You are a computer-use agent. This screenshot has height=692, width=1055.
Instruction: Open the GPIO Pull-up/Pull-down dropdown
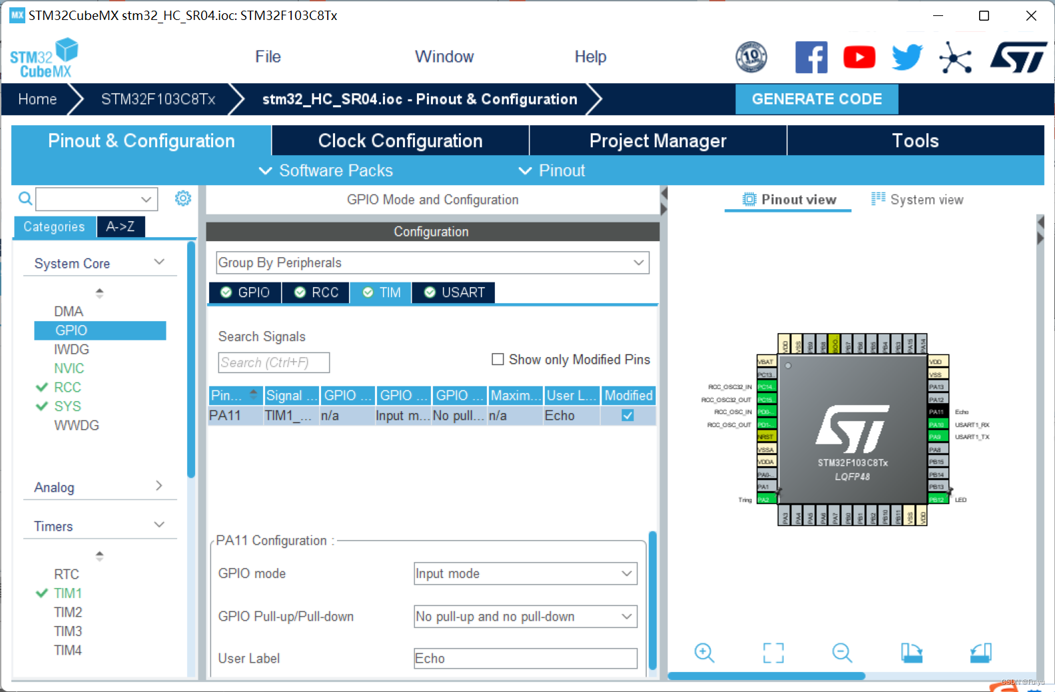point(526,617)
